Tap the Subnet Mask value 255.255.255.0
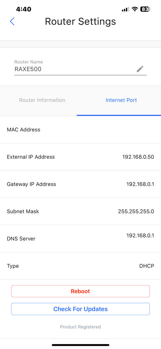 coord(136,211)
